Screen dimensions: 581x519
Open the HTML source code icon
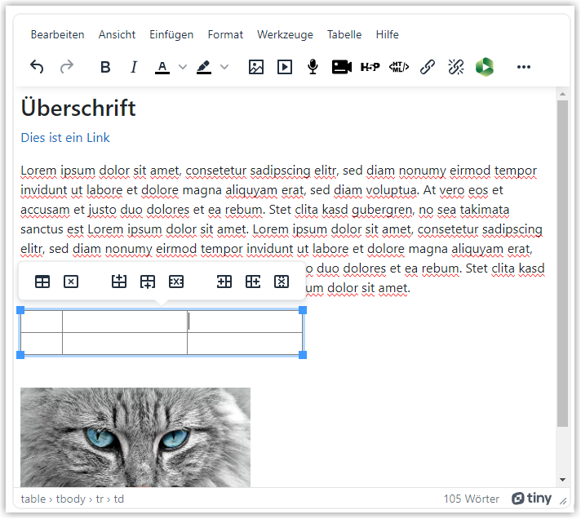(399, 67)
